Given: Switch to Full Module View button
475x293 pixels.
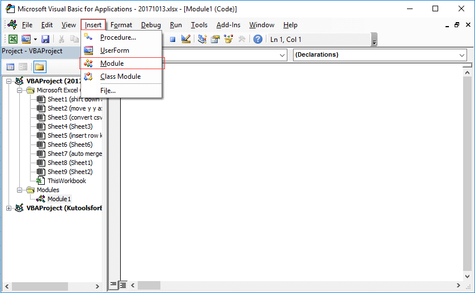Looking at the screenshot, I should tap(122, 285).
